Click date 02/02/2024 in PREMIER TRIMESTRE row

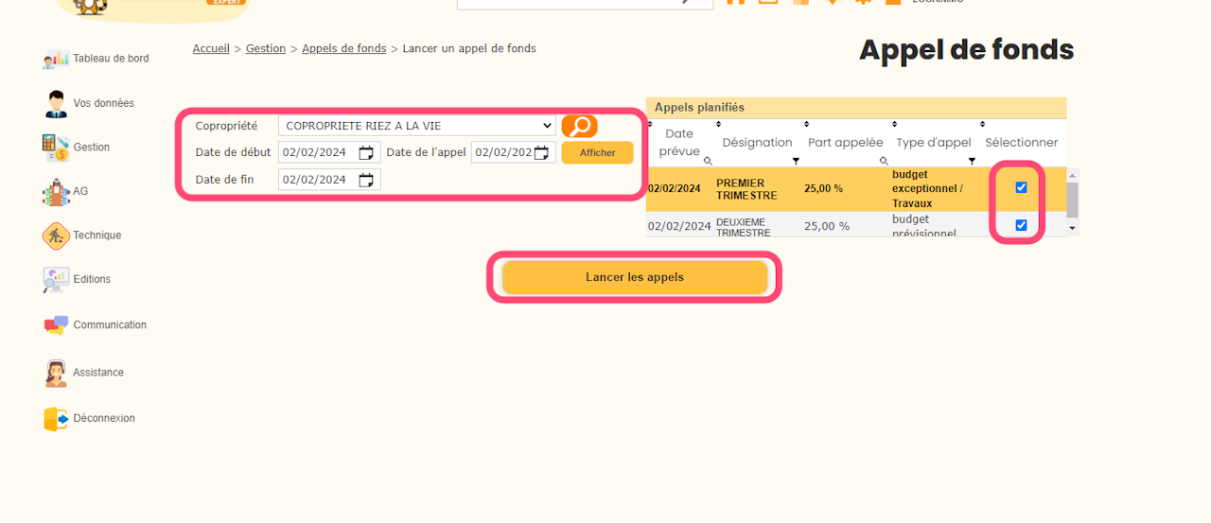coord(675,188)
